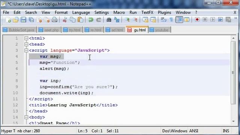
Task: Collapse the <head> fold on line 2
Action: [x=26, y=44]
